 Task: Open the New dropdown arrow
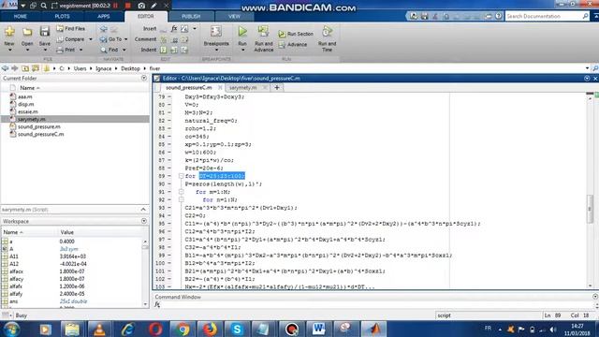(x=9, y=50)
